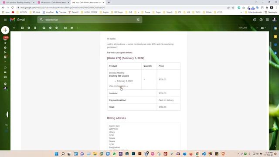Select 'Your Dark Mode Latest order' Gmail tab

pos(88,3)
